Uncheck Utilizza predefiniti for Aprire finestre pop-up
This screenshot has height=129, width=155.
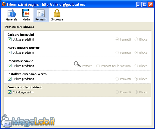pos(10,52)
